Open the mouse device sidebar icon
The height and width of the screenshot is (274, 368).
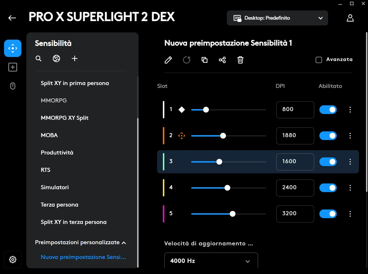click(x=13, y=86)
